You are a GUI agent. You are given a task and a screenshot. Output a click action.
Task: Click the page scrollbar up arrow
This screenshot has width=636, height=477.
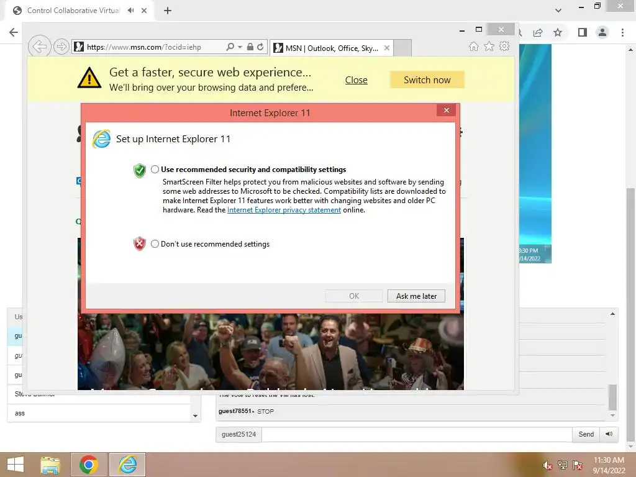click(x=631, y=50)
